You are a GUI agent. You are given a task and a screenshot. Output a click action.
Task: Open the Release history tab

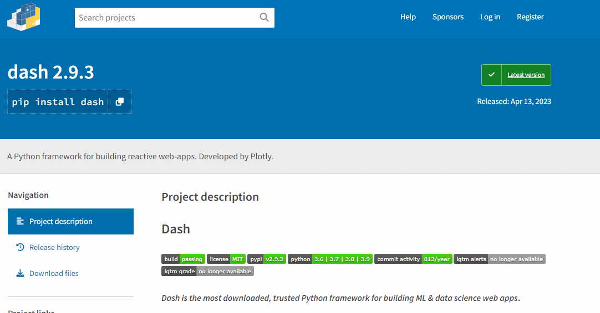click(x=54, y=247)
